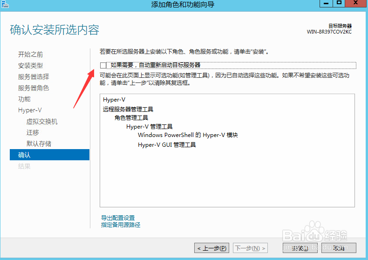The height and width of the screenshot is (260, 368).
Task: Select Hyper-V GUI 管理工具 entry
Action: click(x=167, y=145)
